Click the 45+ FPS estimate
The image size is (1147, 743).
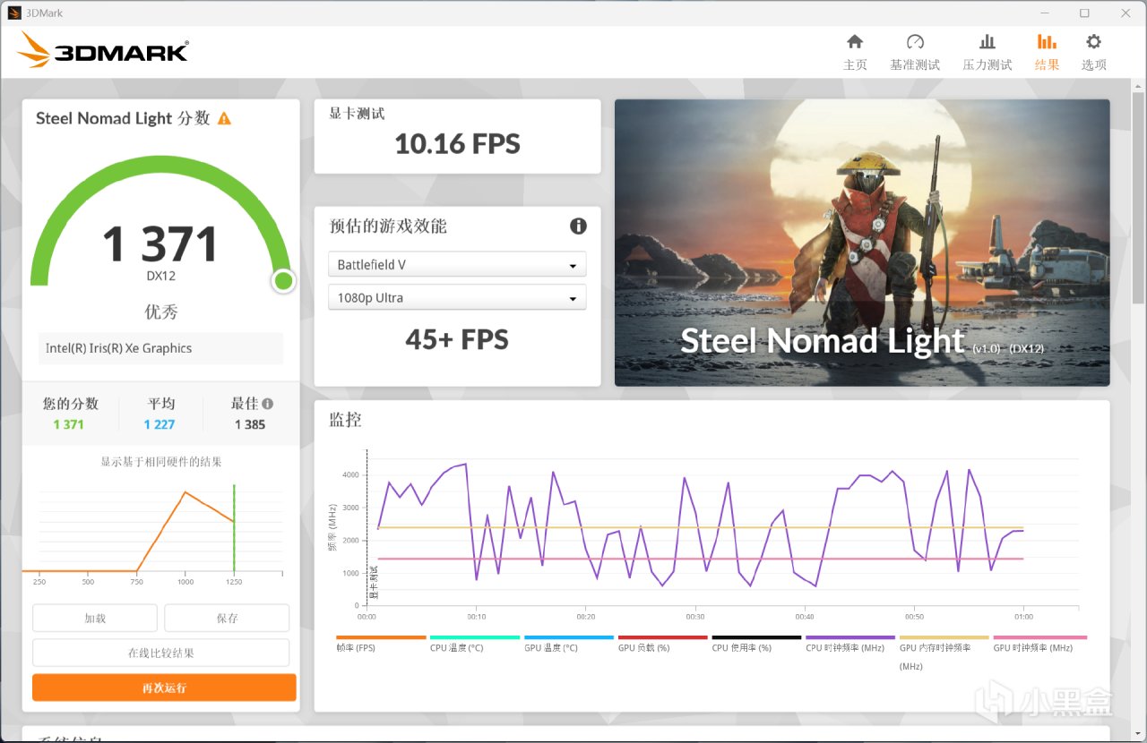457,339
